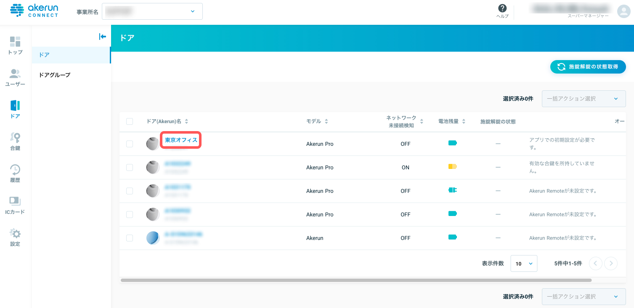Image resolution: width=634 pixels, height=308 pixels.
Task: Open the 履歴 history icon
Action: (15, 169)
